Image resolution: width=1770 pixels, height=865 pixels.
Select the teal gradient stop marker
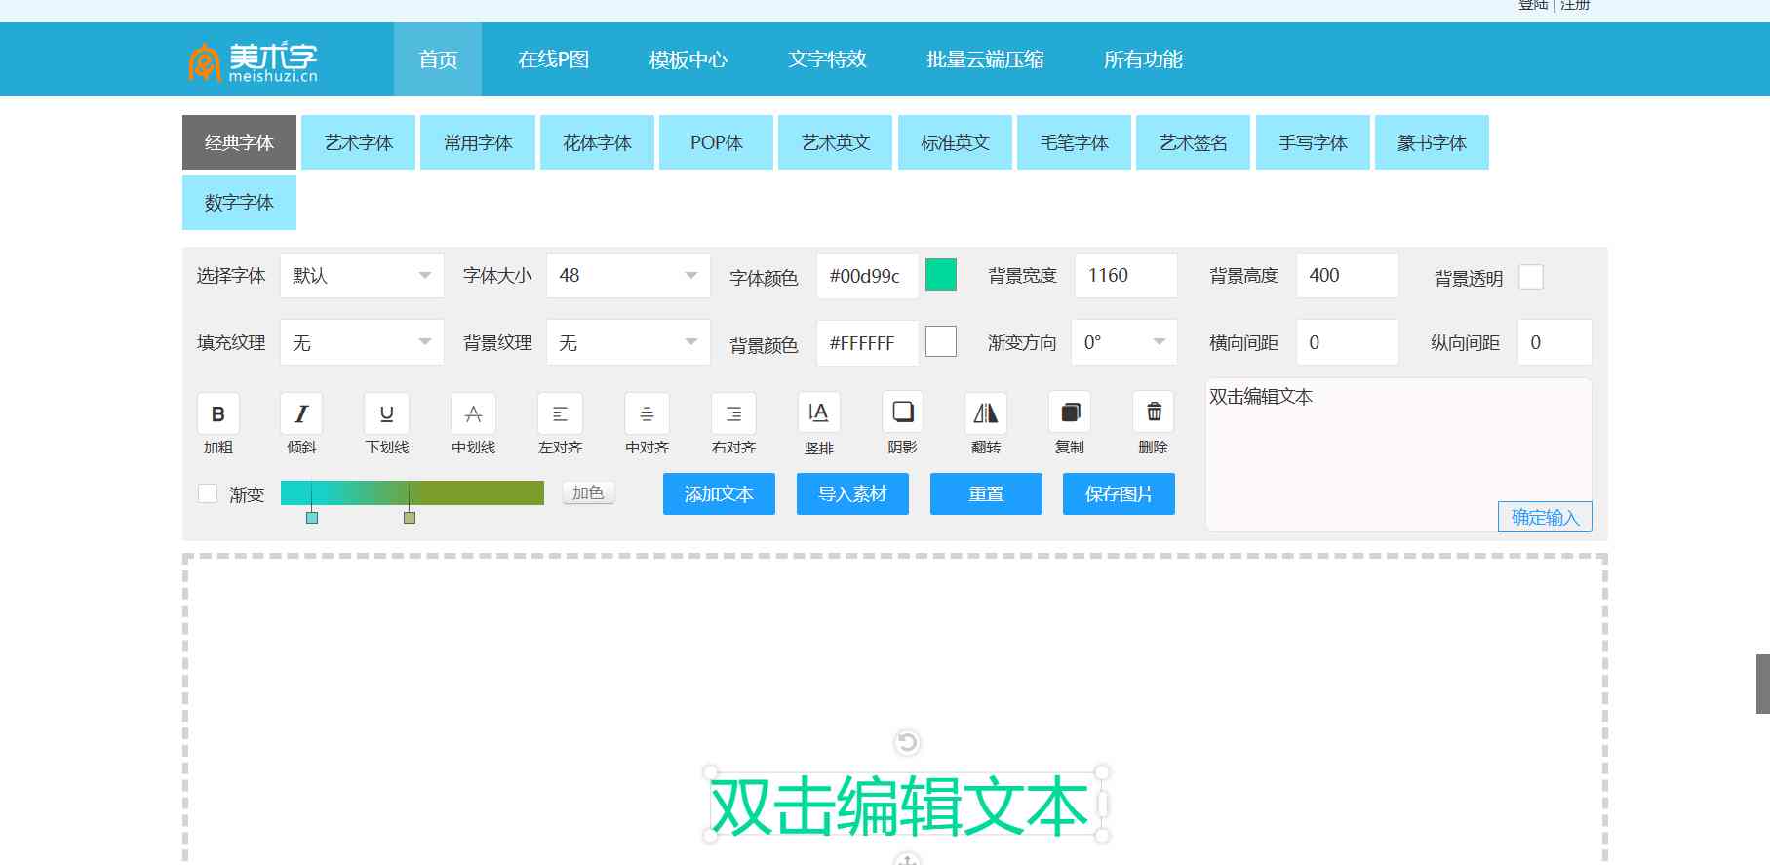[x=312, y=518]
